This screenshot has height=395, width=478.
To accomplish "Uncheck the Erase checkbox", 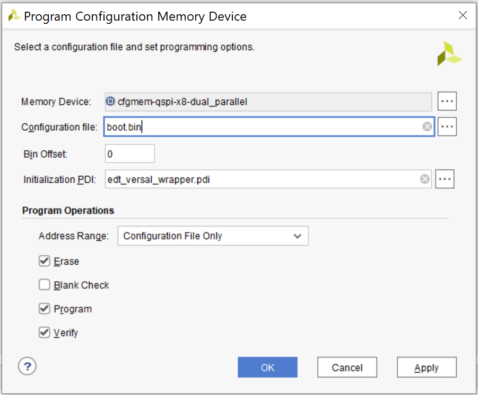I will (x=45, y=262).
